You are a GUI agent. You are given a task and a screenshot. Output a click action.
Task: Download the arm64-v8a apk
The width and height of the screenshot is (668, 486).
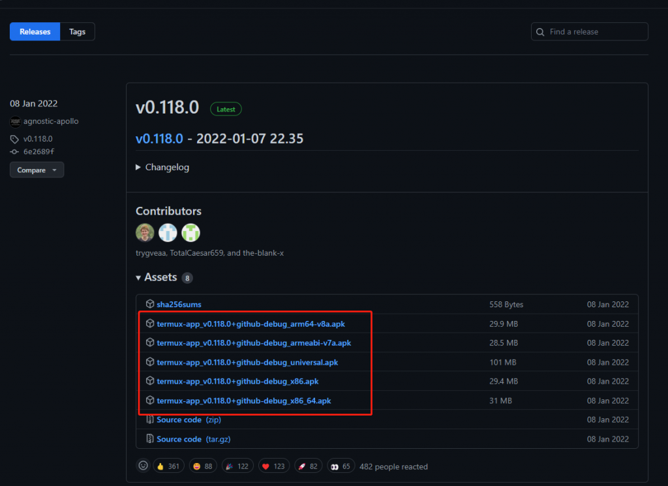coord(251,324)
